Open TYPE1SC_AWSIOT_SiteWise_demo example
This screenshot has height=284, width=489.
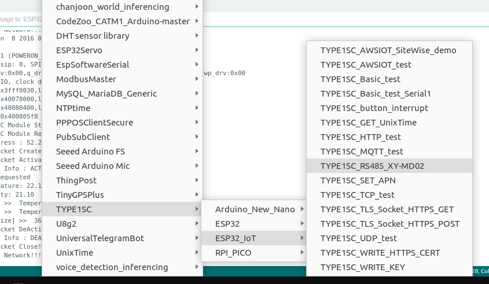389,50
